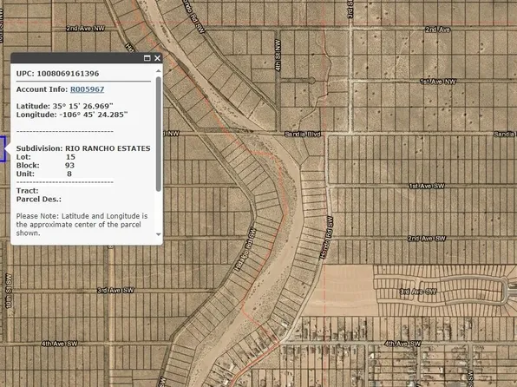
Task: Click the Unit: 8 row
Action: coord(44,174)
